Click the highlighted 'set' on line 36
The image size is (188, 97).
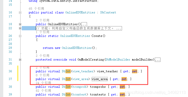pyautogui.click(x=134, y=71)
